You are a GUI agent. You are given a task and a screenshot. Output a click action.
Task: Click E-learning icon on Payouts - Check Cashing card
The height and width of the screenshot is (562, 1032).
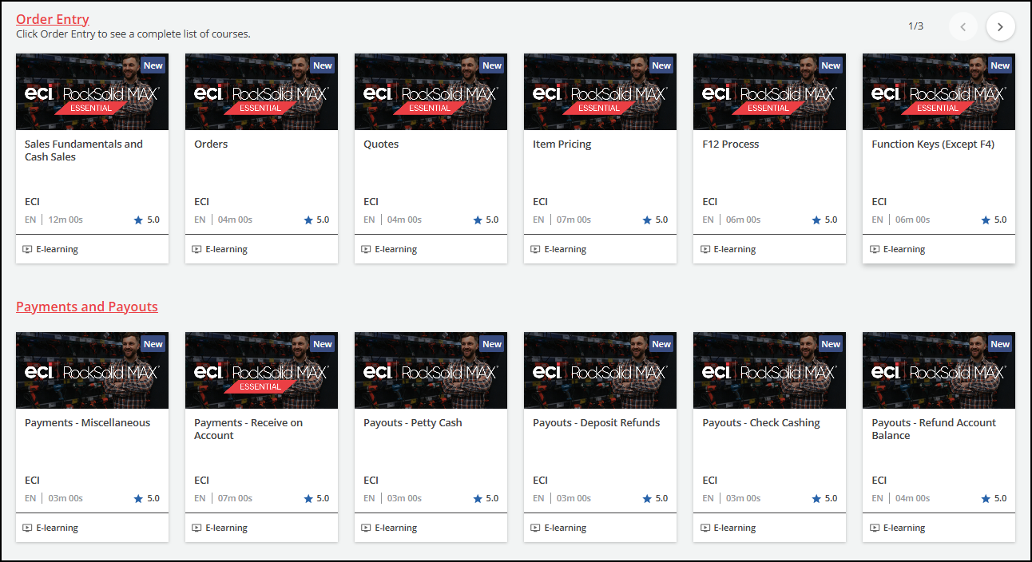705,528
